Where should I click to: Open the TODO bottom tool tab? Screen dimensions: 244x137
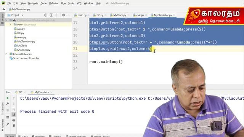(x=23, y=136)
